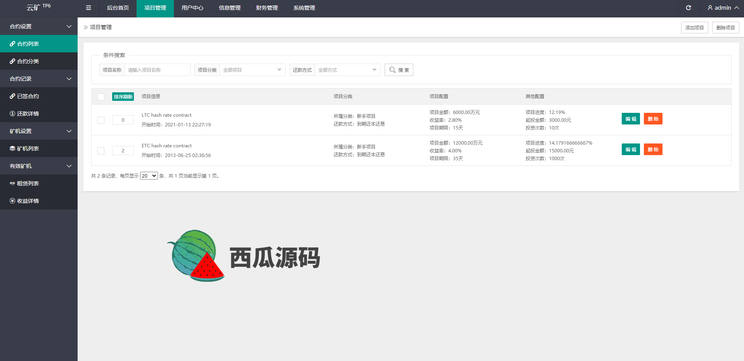Delete the LTC hash rate contract
This screenshot has height=361, width=744.
coord(653,119)
